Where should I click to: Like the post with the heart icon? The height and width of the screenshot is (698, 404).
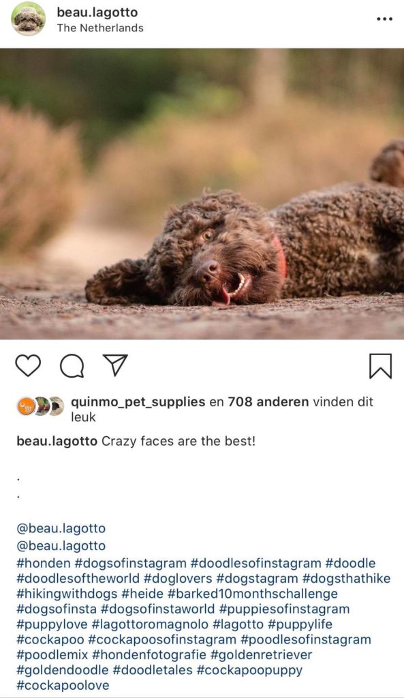pyautogui.click(x=28, y=365)
